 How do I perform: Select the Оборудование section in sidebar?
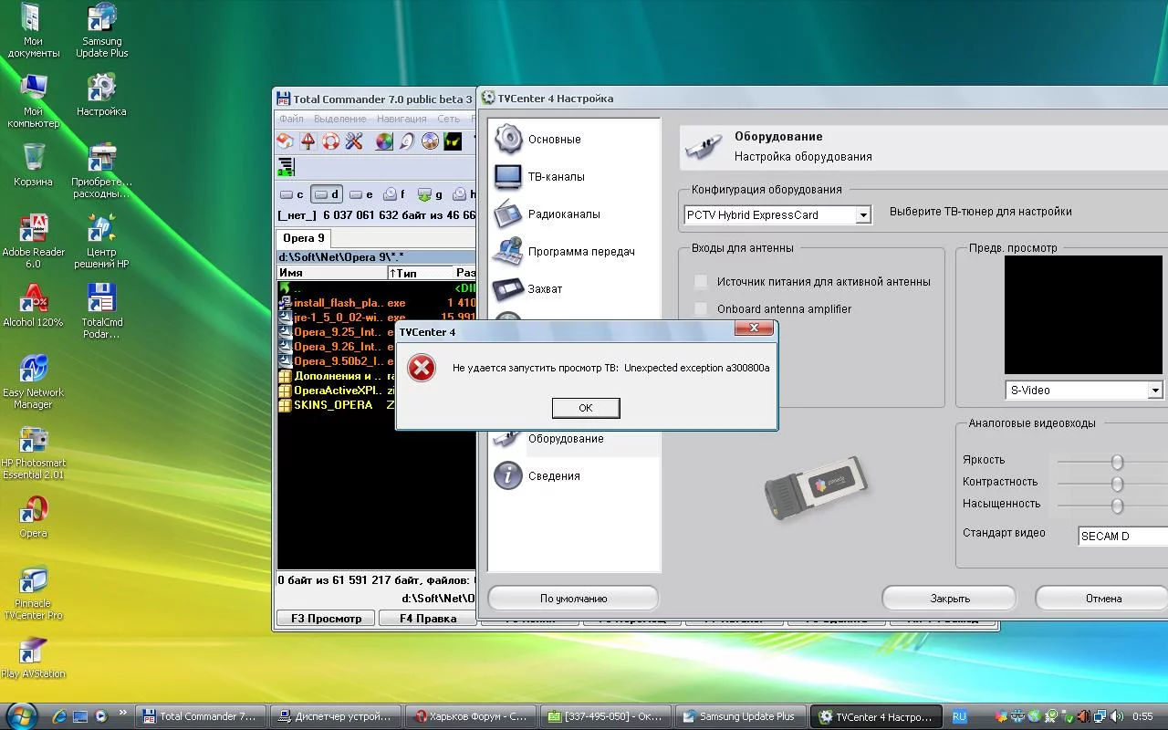(x=574, y=439)
